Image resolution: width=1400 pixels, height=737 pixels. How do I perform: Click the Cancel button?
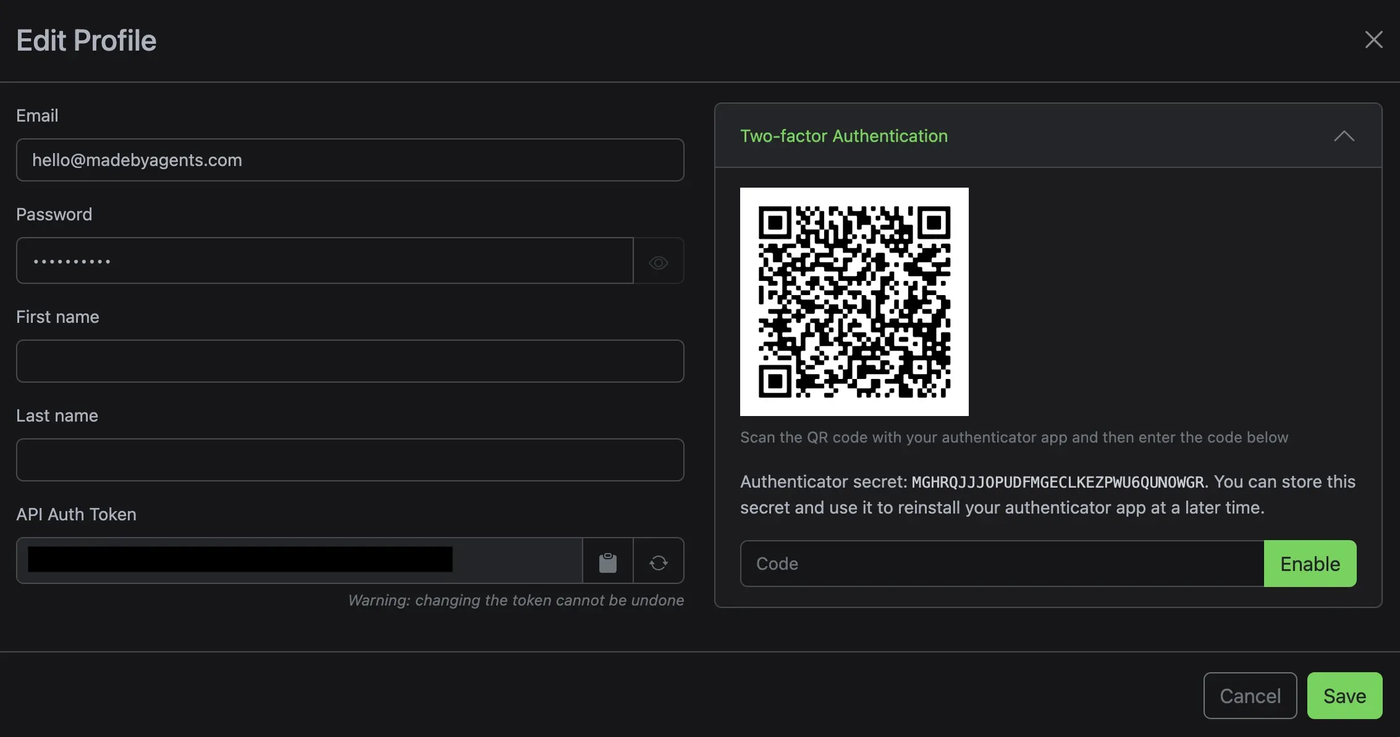[1250, 696]
